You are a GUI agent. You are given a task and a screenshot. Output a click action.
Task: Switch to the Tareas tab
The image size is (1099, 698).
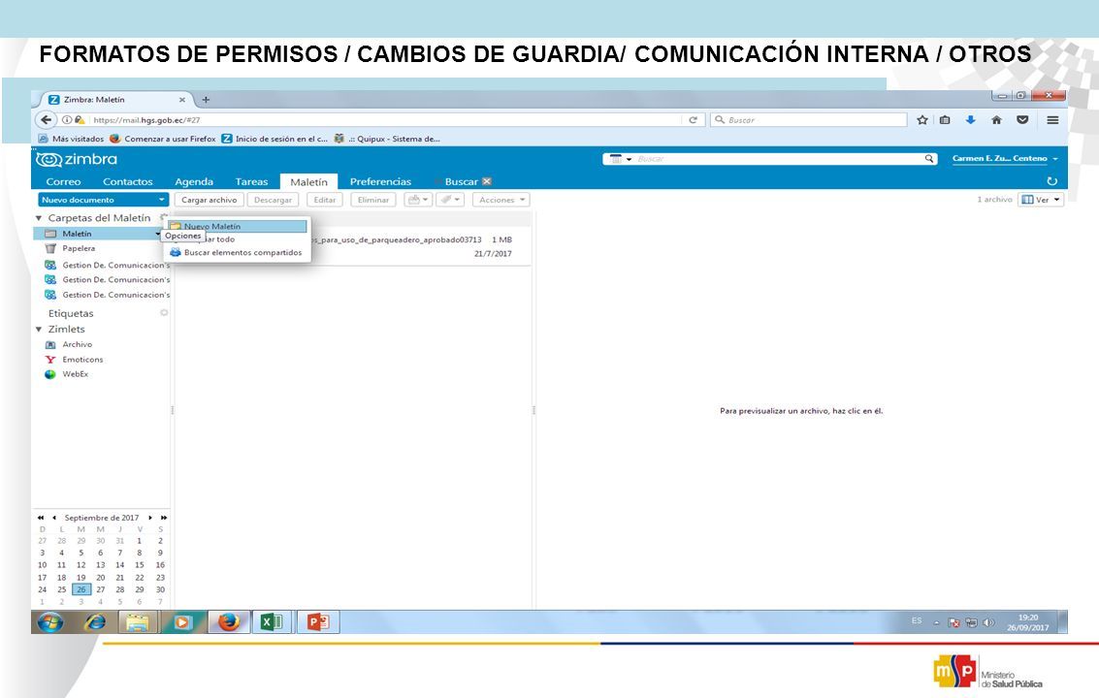point(251,181)
